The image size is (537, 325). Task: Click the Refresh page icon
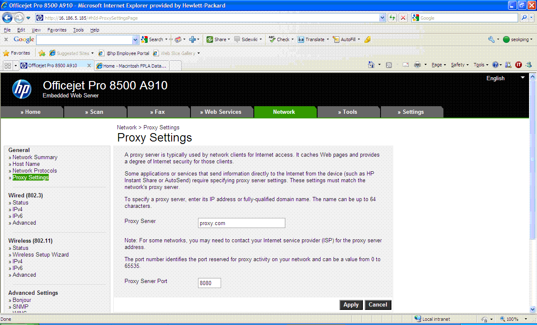[392, 18]
